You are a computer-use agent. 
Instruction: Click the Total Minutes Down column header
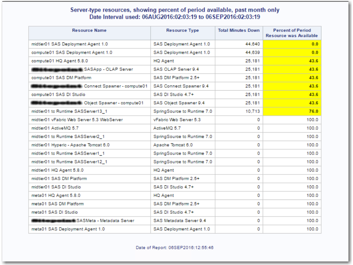pyautogui.click(x=239, y=31)
